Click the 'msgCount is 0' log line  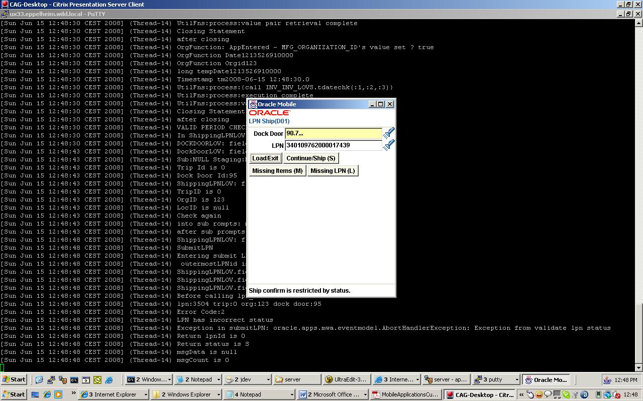(203, 360)
